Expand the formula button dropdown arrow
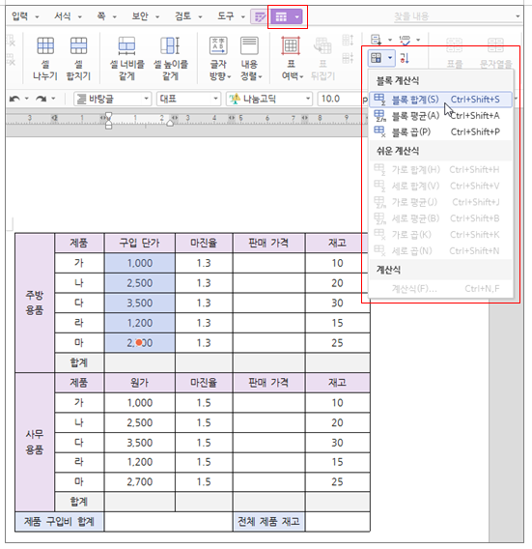This screenshot has width=532, height=549. click(x=390, y=58)
